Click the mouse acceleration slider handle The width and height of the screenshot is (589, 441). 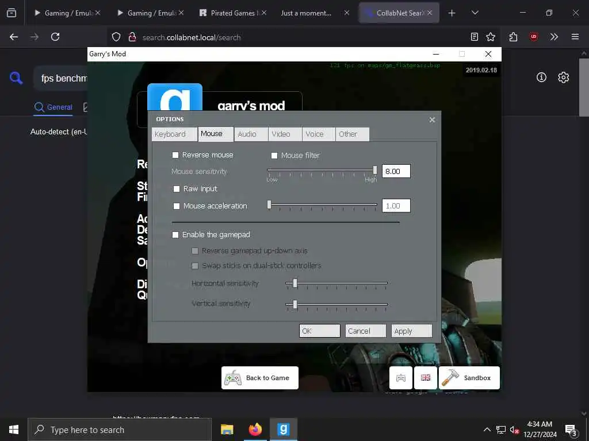coord(269,204)
